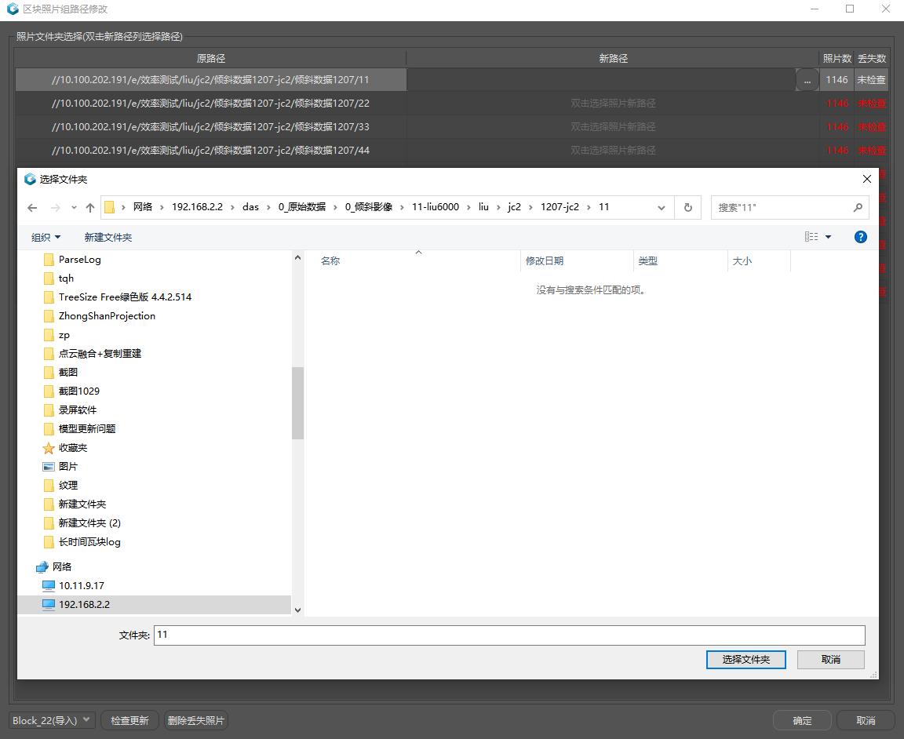Click the 选择文件夹 button
This screenshot has width=904, height=739.
point(746,660)
